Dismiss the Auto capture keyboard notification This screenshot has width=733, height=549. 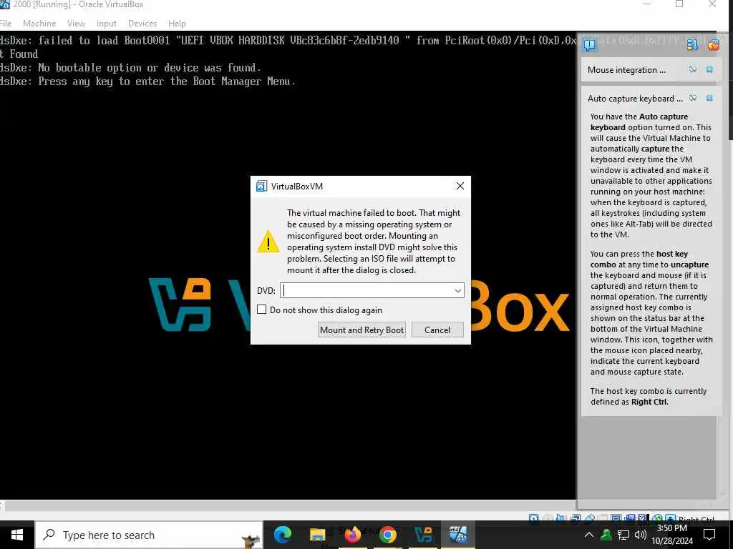(x=709, y=98)
